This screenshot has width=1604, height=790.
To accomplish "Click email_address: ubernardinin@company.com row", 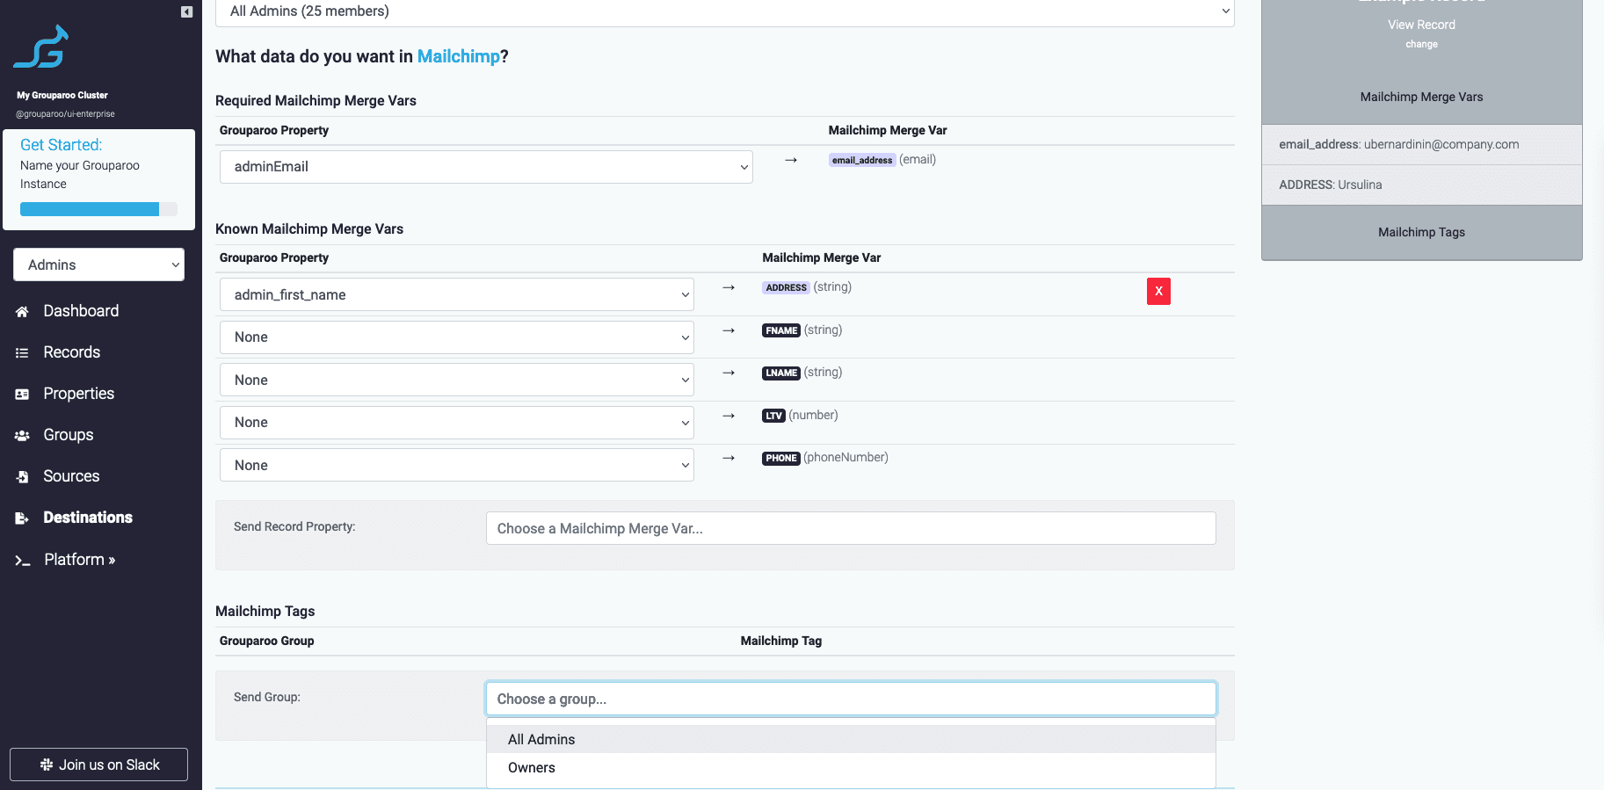I will (x=1421, y=145).
